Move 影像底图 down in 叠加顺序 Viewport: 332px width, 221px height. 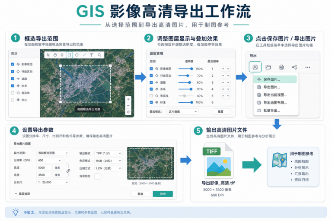pyautogui.click(x=228, y=69)
